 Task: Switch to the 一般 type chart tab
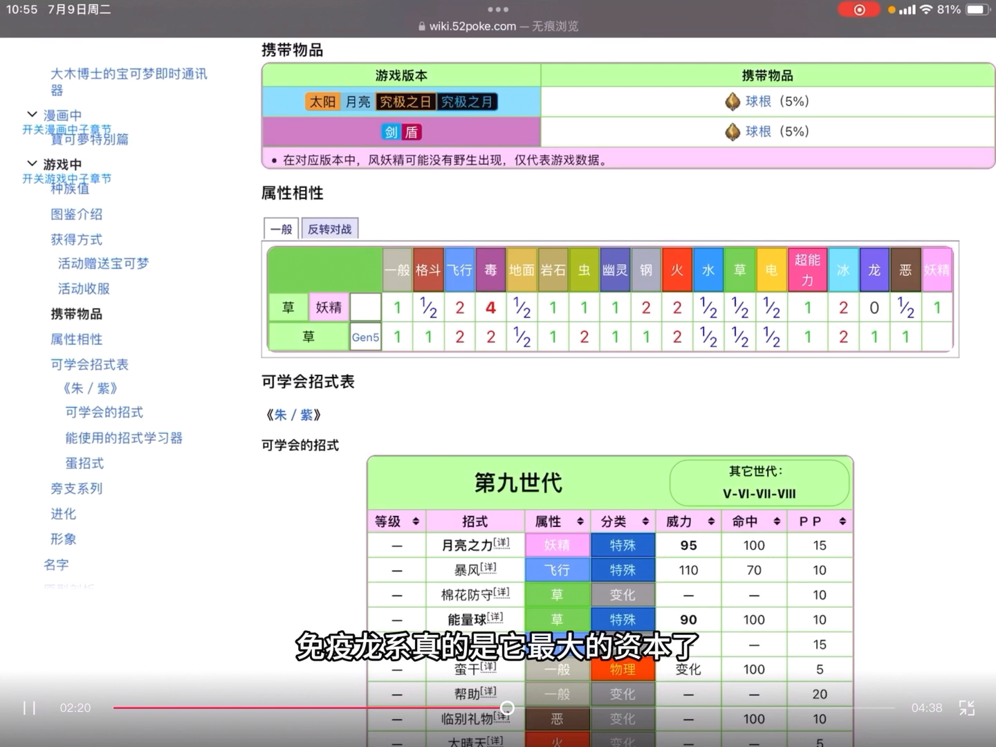[x=282, y=229]
